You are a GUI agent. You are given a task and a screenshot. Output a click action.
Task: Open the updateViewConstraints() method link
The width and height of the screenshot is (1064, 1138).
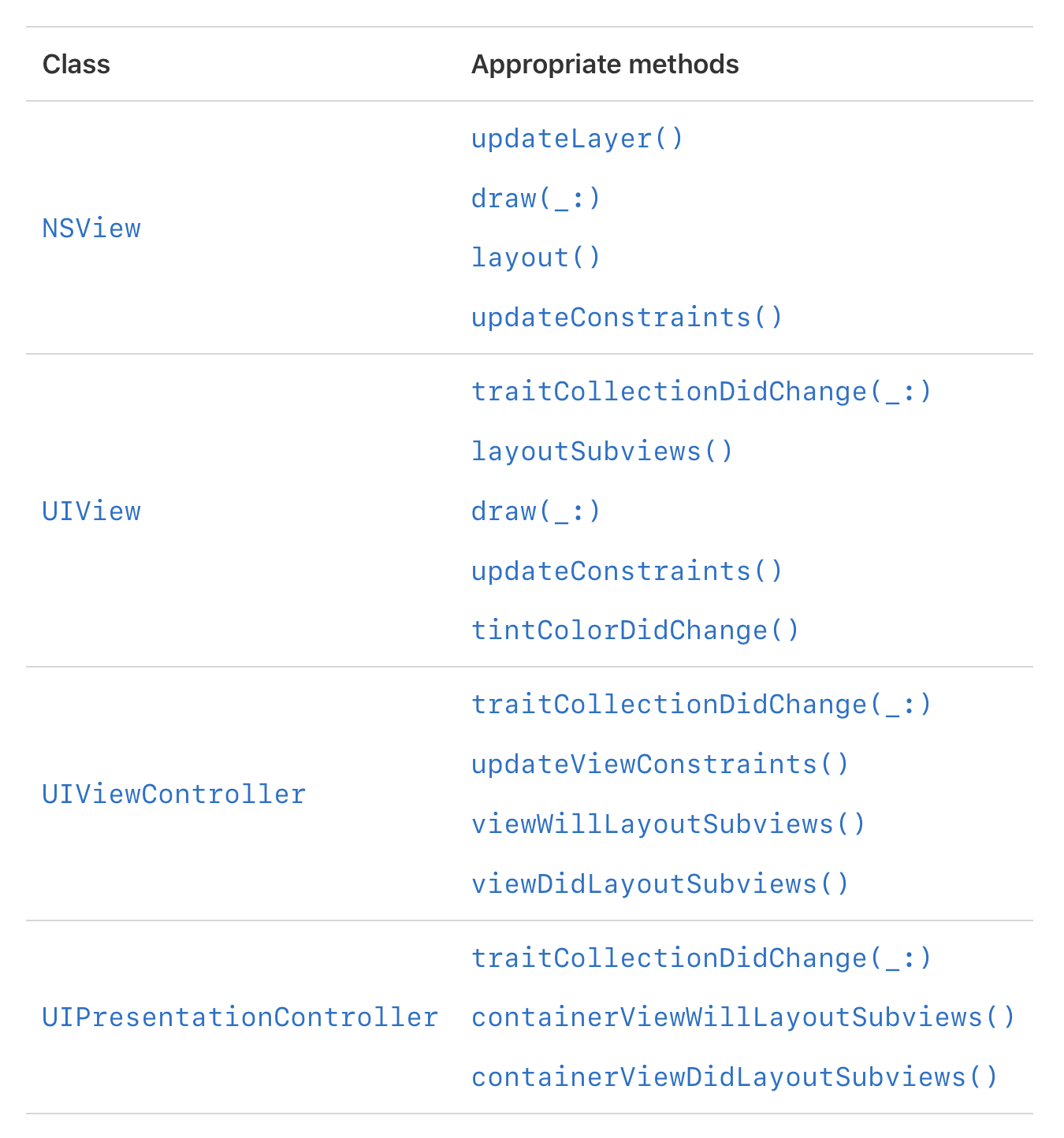(x=660, y=764)
